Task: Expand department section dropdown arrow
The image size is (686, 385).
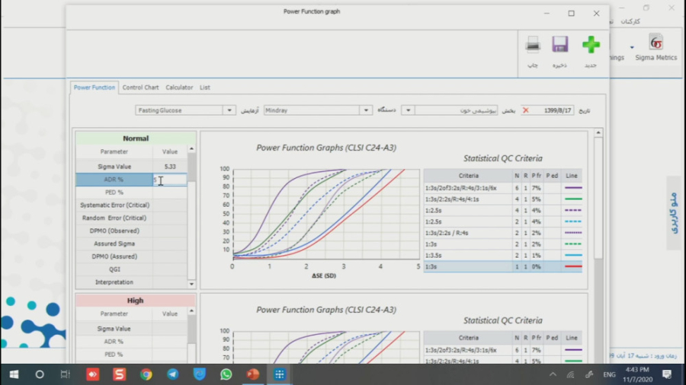Action: click(x=408, y=110)
